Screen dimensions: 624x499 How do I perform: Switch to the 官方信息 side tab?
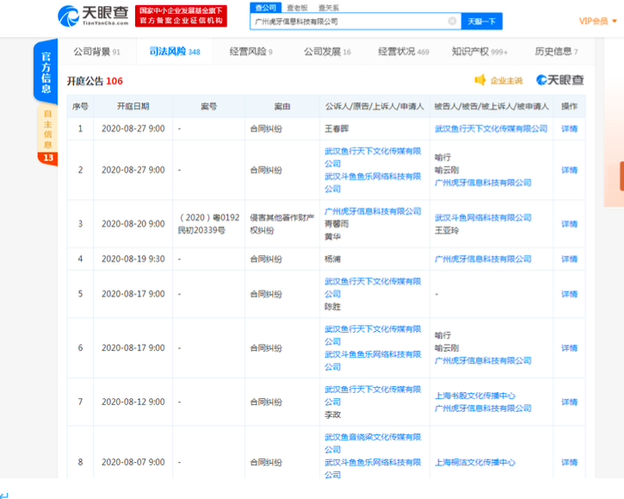[x=46, y=72]
